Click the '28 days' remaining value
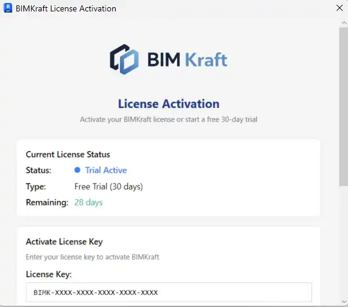The width and height of the screenshot is (348, 307). point(89,203)
